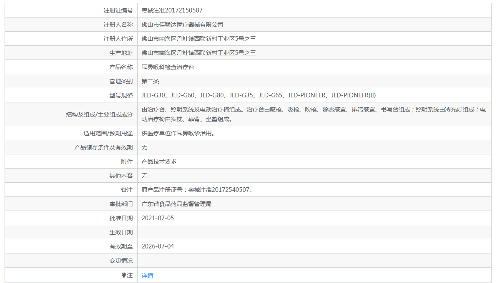Click the 产品储存条件及有效期 label

[x=103, y=147]
